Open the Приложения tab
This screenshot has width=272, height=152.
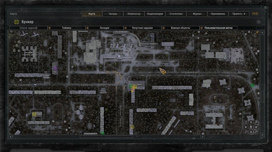click(218, 14)
